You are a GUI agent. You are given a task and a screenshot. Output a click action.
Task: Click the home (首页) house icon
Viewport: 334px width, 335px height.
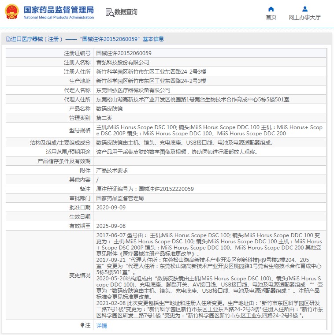coord(271,9)
